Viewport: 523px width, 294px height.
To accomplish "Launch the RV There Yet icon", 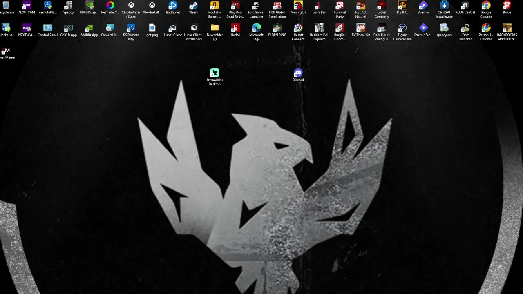I will pos(360,28).
